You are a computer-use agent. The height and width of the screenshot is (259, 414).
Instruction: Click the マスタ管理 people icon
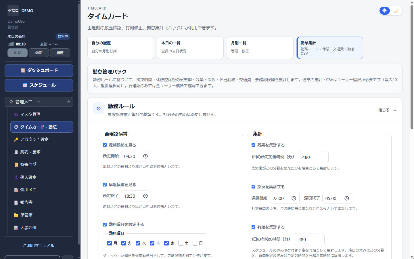[16, 115]
